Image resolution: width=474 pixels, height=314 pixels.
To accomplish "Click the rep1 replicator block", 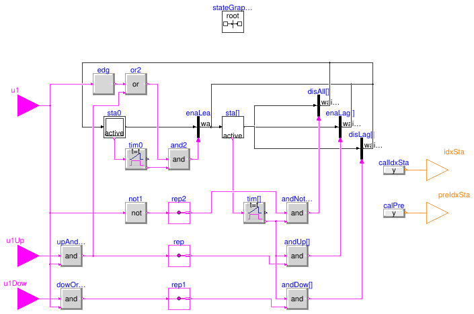I will (x=179, y=299).
